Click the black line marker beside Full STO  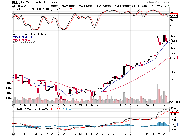[x=14, y=9]
